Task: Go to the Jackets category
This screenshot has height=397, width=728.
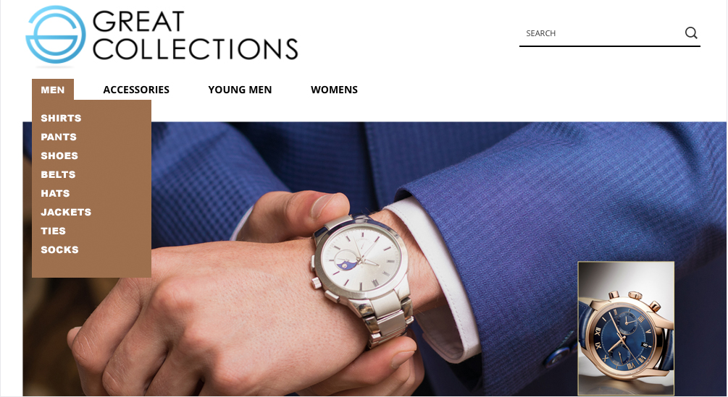Action: (x=66, y=212)
